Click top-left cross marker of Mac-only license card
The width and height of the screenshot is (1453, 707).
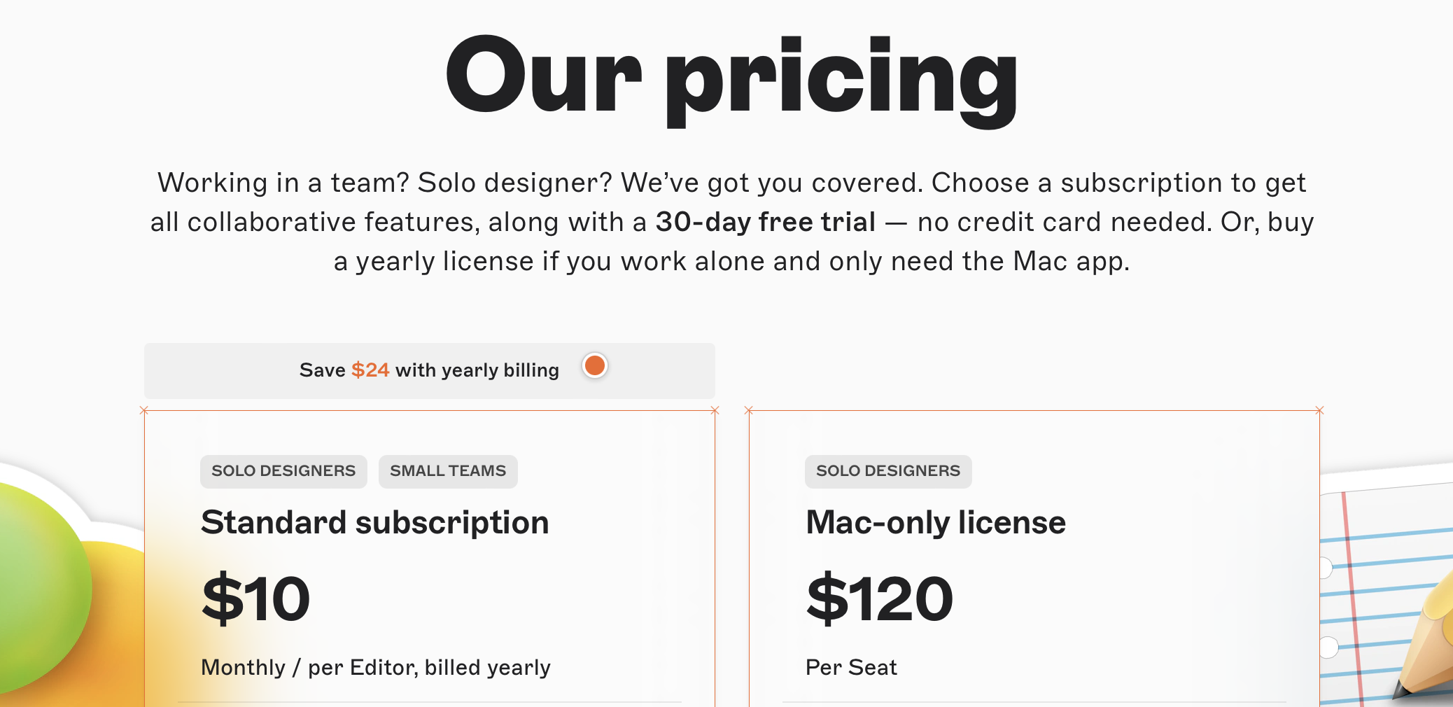(x=748, y=410)
